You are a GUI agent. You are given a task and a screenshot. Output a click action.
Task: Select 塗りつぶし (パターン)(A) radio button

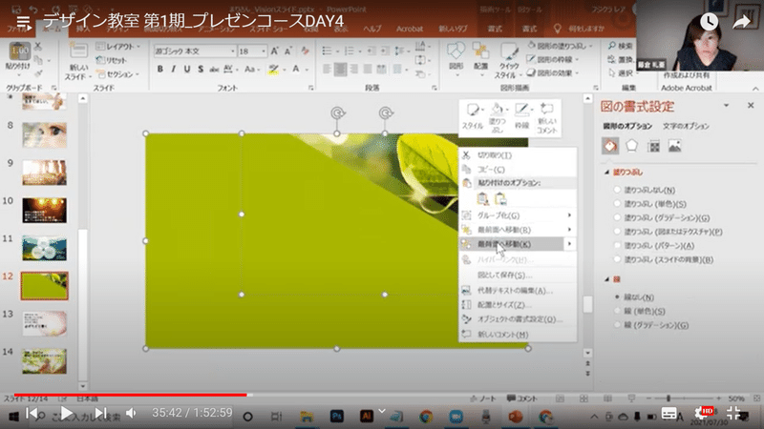(x=617, y=246)
